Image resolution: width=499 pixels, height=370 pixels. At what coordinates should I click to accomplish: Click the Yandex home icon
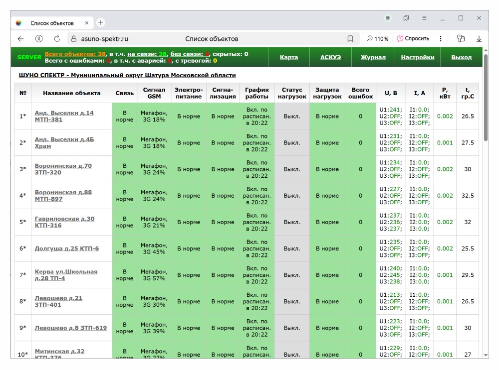tap(38, 39)
